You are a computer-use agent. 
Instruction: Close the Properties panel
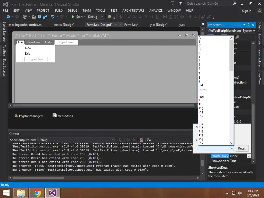(x=253, y=25)
